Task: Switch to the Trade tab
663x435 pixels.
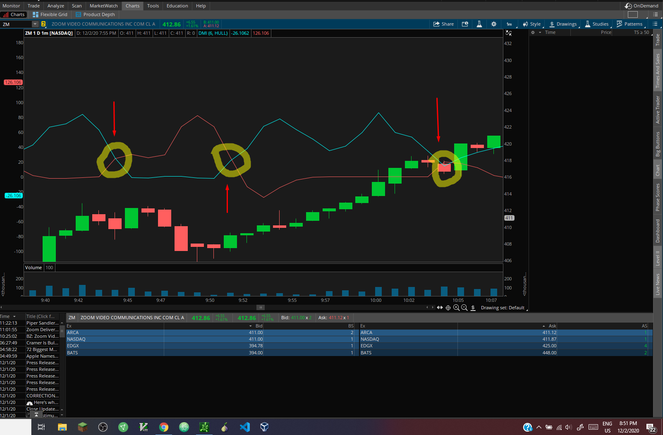Action: 34,6
